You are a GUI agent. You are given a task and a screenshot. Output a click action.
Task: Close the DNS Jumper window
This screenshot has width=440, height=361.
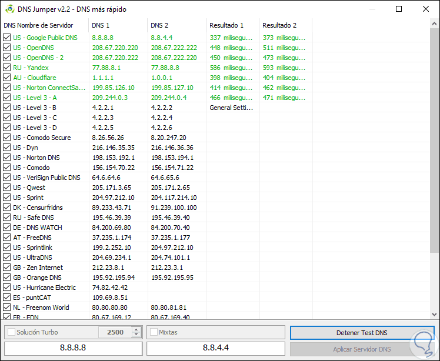[x=426, y=9]
